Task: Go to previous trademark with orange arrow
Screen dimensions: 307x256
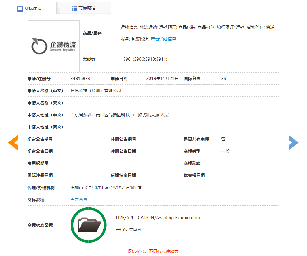Action: (x=13, y=143)
